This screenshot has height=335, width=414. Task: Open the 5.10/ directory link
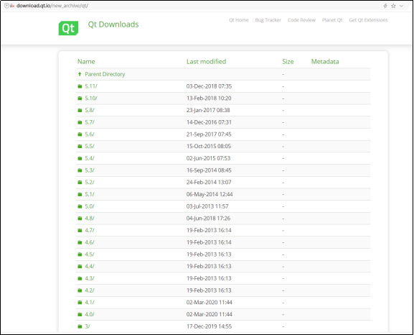click(91, 98)
